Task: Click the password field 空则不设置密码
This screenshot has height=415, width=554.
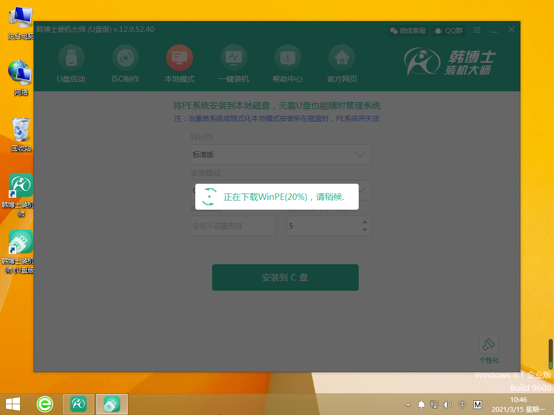Action: (233, 226)
